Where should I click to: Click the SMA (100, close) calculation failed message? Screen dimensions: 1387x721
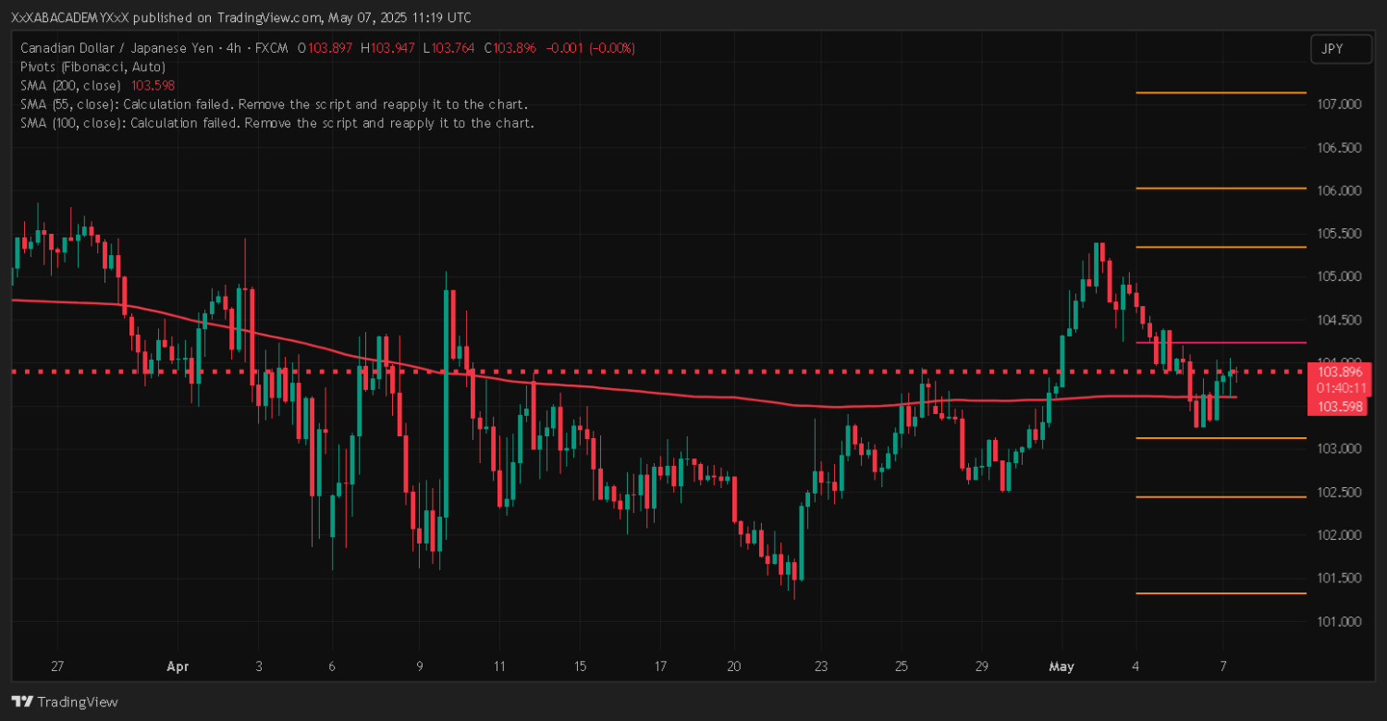276,122
